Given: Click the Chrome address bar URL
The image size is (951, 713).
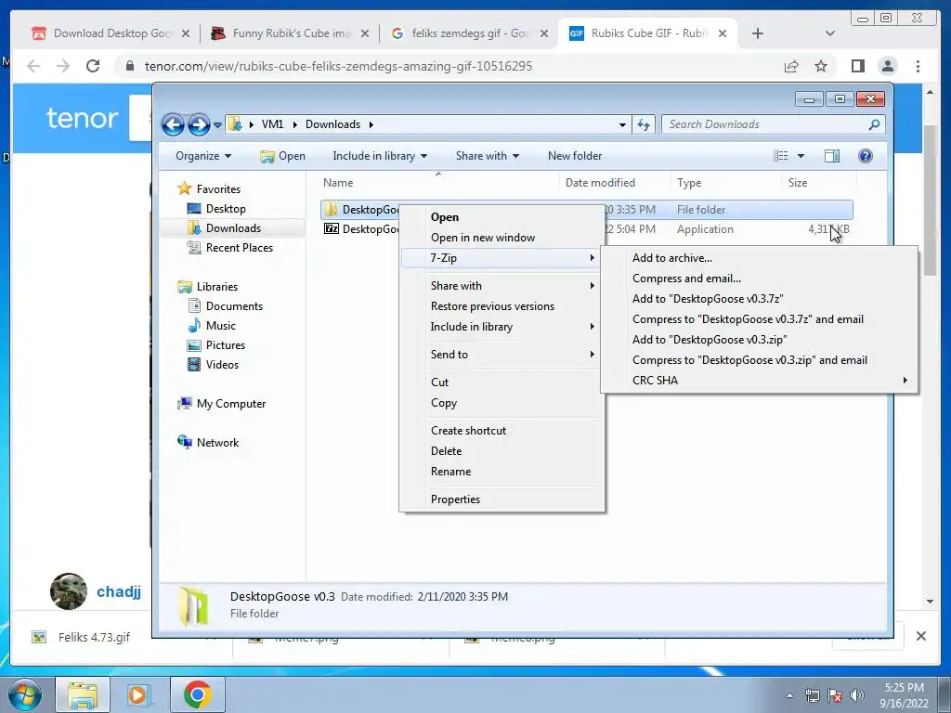Looking at the screenshot, I should point(338,66).
